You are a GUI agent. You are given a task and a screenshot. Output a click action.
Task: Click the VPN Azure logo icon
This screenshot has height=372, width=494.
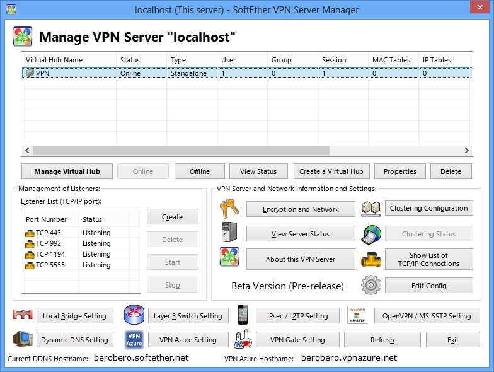(x=134, y=339)
